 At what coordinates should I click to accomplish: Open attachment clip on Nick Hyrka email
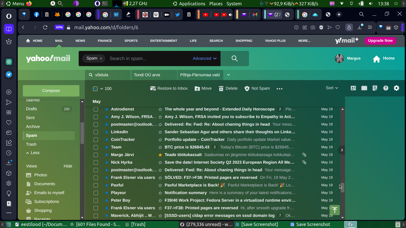click(x=304, y=162)
